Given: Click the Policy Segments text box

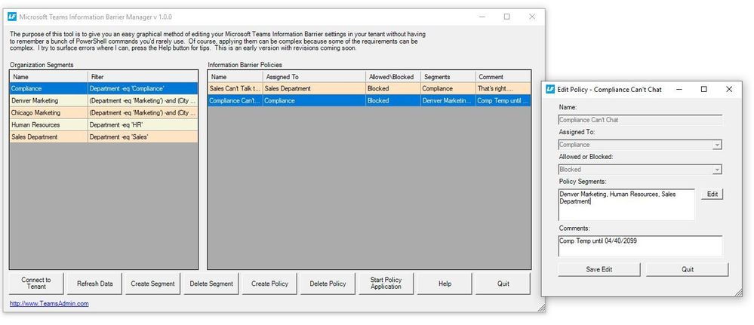Looking at the screenshot, I should coord(626,204).
